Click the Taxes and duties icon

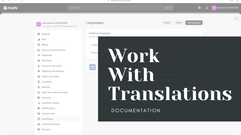click(39, 76)
